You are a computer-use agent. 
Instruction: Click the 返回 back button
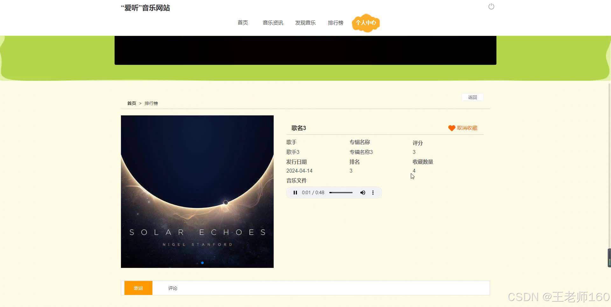tap(472, 97)
